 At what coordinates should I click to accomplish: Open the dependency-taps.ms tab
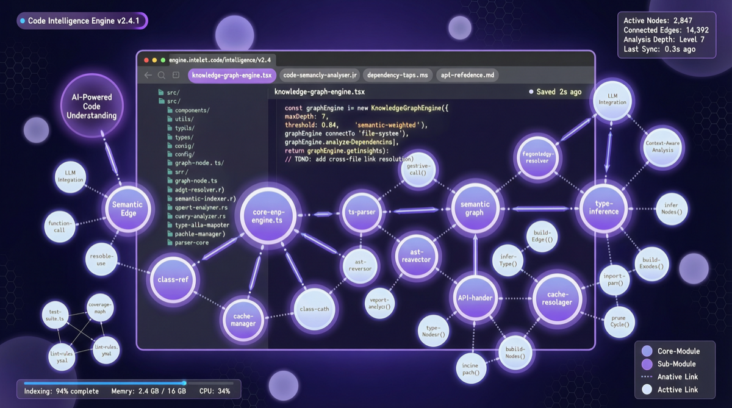pyautogui.click(x=398, y=76)
